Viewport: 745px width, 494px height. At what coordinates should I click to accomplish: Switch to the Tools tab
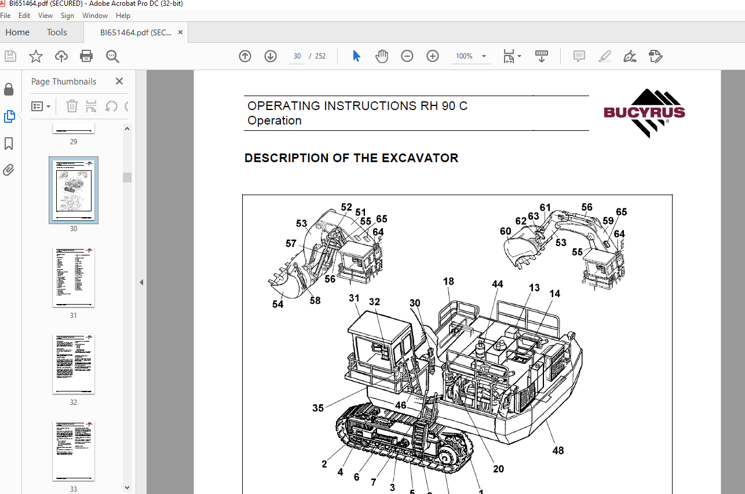[57, 32]
